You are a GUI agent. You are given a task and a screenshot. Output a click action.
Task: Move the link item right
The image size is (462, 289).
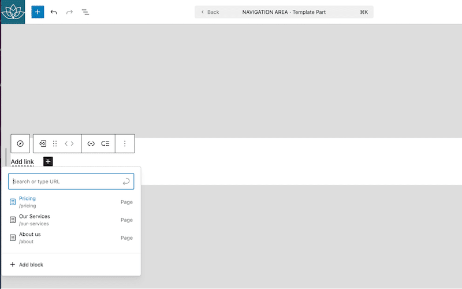point(72,143)
